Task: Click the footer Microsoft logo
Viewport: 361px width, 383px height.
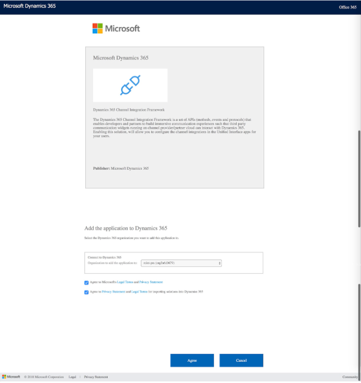Action: [x=11, y=377]
